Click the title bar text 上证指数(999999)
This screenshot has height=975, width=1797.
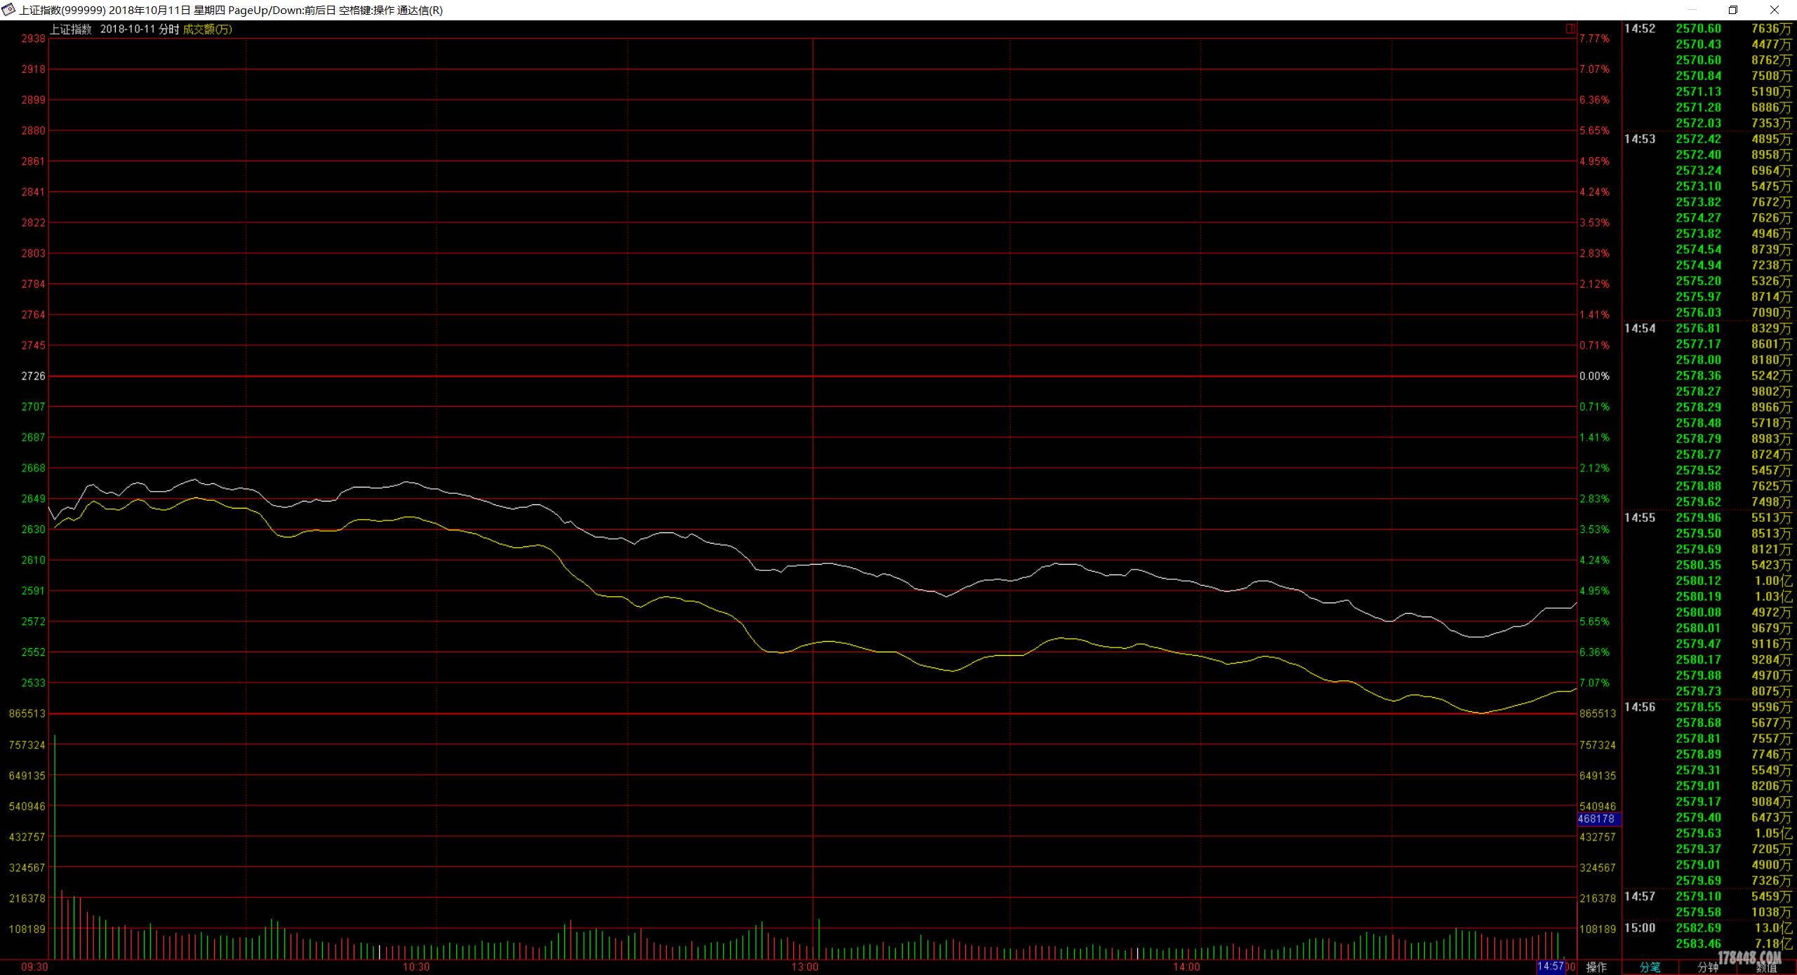pos(62,11)
